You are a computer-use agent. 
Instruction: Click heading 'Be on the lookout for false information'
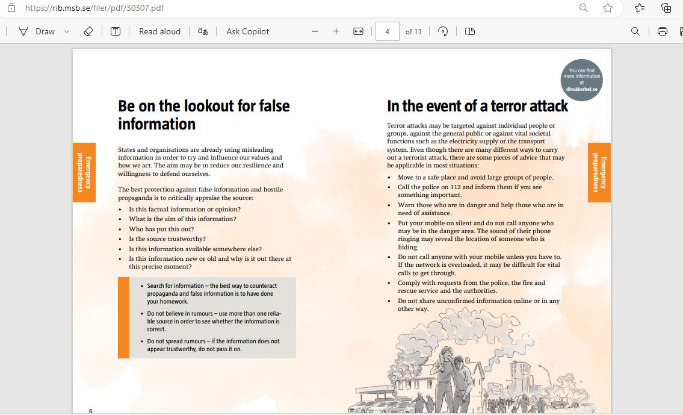click(204, 114)
